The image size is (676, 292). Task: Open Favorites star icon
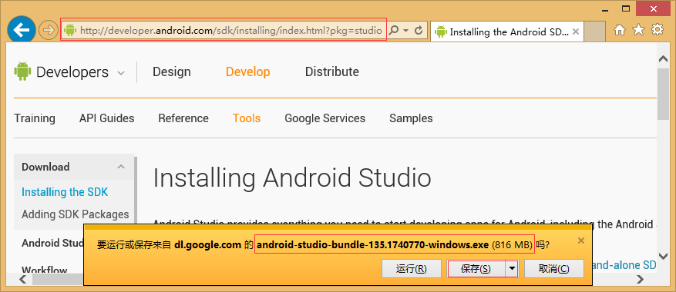[638, 30]
